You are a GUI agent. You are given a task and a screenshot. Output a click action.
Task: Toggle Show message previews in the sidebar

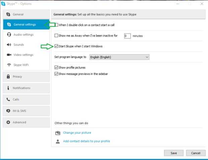(56, 74)
